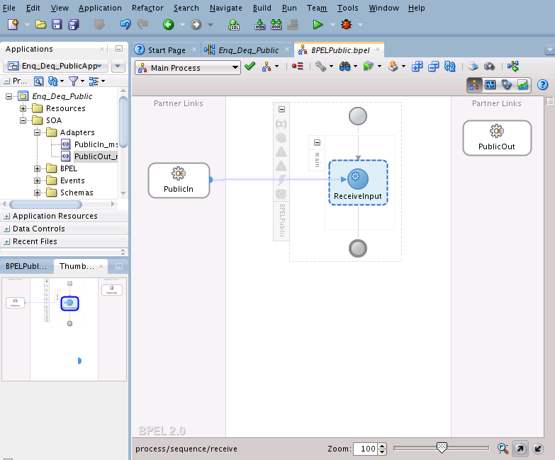
Task: Open the Enq_Deq_PublicApp application dropdown
Action: [55, 66]
